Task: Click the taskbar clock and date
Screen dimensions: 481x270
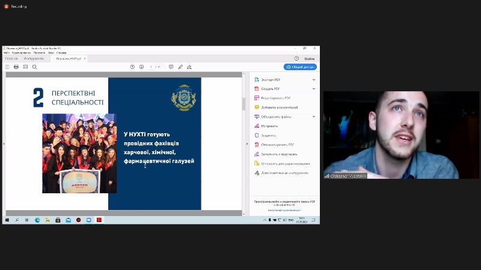Action: tap(302, 220)
